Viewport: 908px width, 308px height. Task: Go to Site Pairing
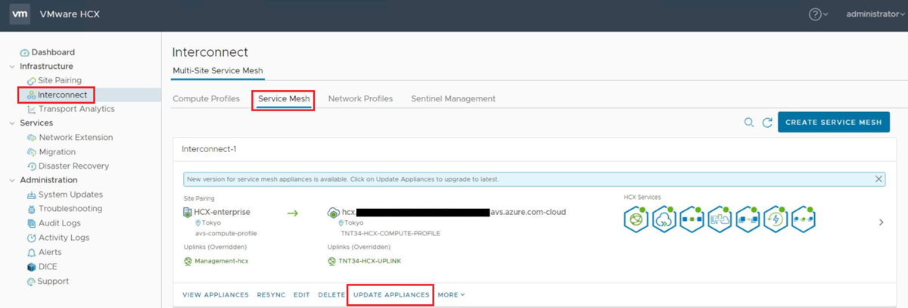pos(60,80)
